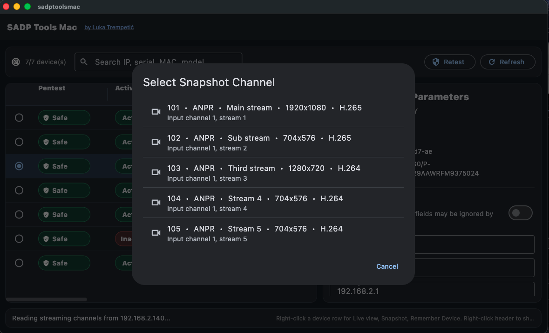Viewport: 549px width, 333px height.
Task: Select the fifth device row radio button
Action: (19, 214)
